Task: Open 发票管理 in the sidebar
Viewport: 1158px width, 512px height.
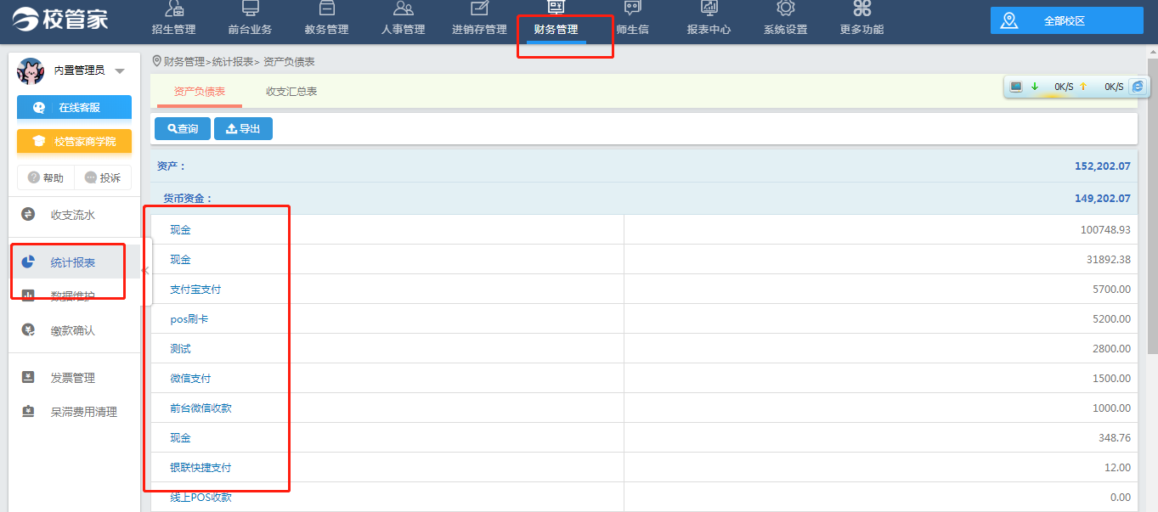Action: pyautogui.click(x=73, y=378)
